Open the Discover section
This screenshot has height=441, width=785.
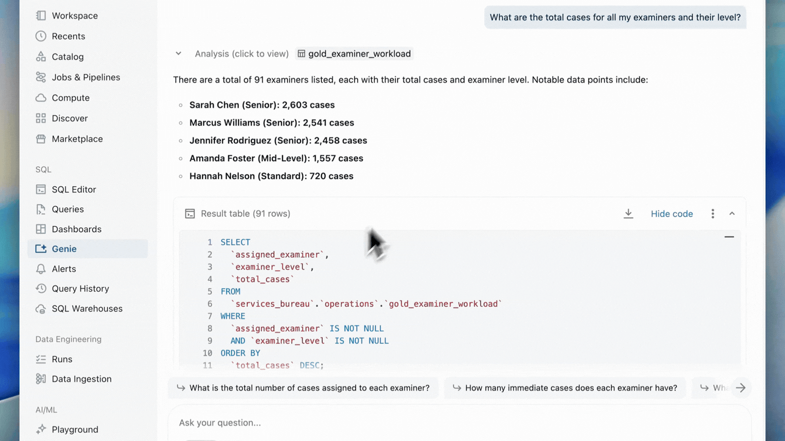(70, 118)
